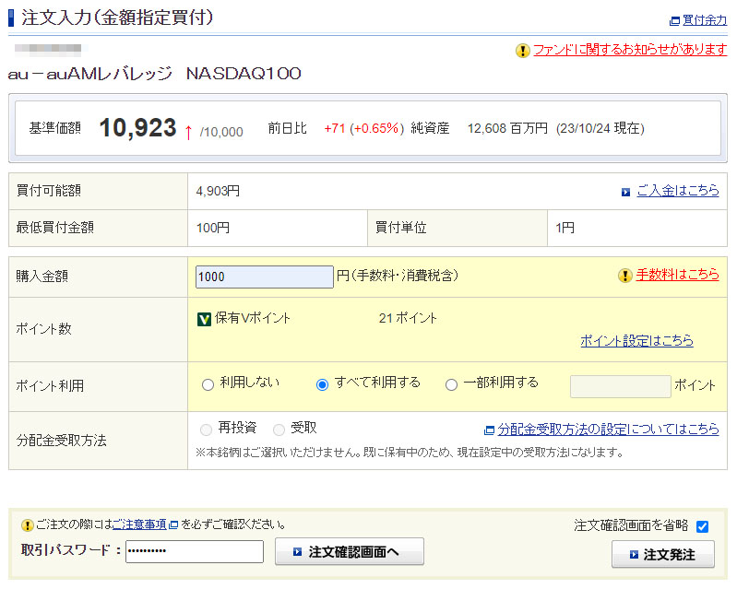The height and width of the screenshot is (589, 737).
Task: Click the arrow icon beside ご入金はこちら
Action: click(x=625, y=192)
